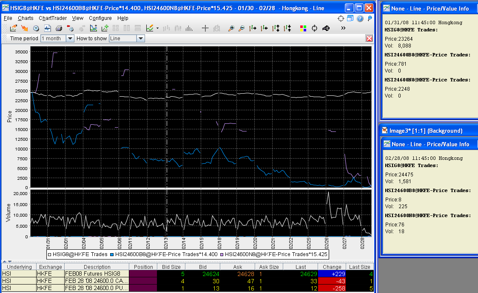Select the FEB08 Futures HSIG8 row
The height and width of the screenshot is (293, 478).
[x=188, y=274]
